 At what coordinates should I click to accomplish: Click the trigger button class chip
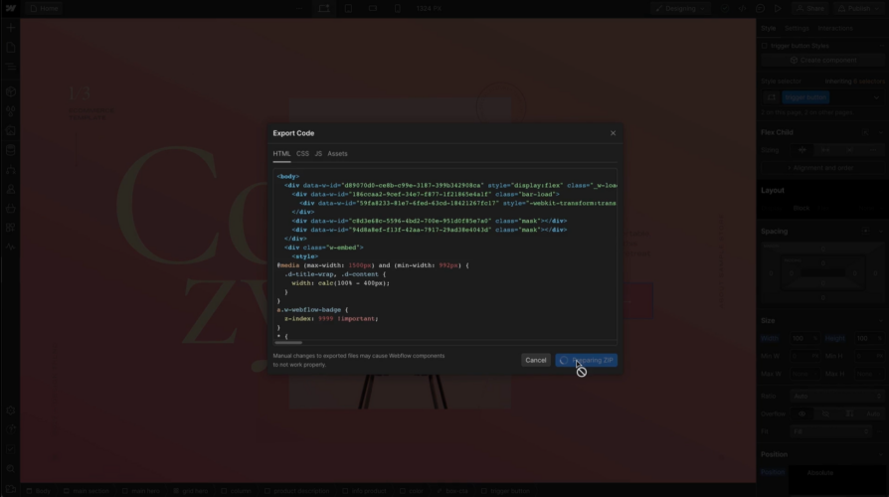coord(805,97)
